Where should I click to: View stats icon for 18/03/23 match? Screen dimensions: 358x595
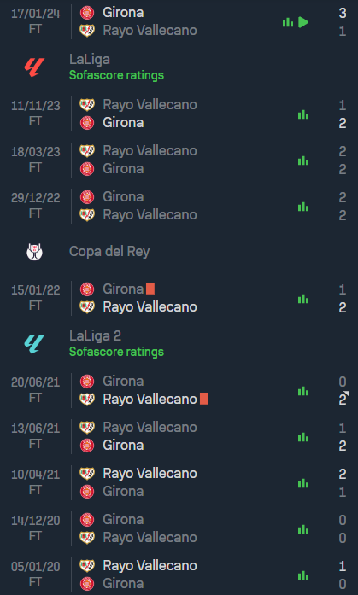303,160
